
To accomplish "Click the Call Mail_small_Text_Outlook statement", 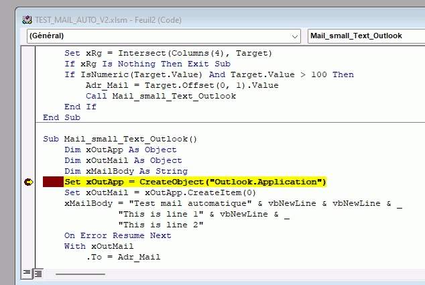I will [x=161, y=96].
